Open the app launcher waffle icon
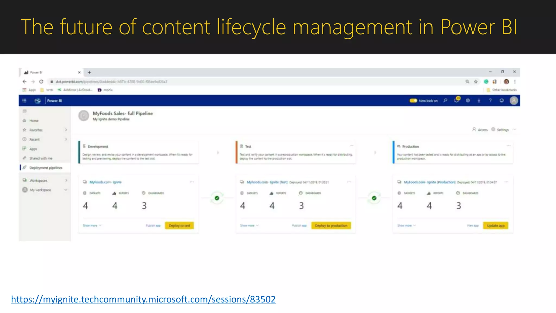The image size is (556, 313). pyautogui.click(x=24, y=101)
